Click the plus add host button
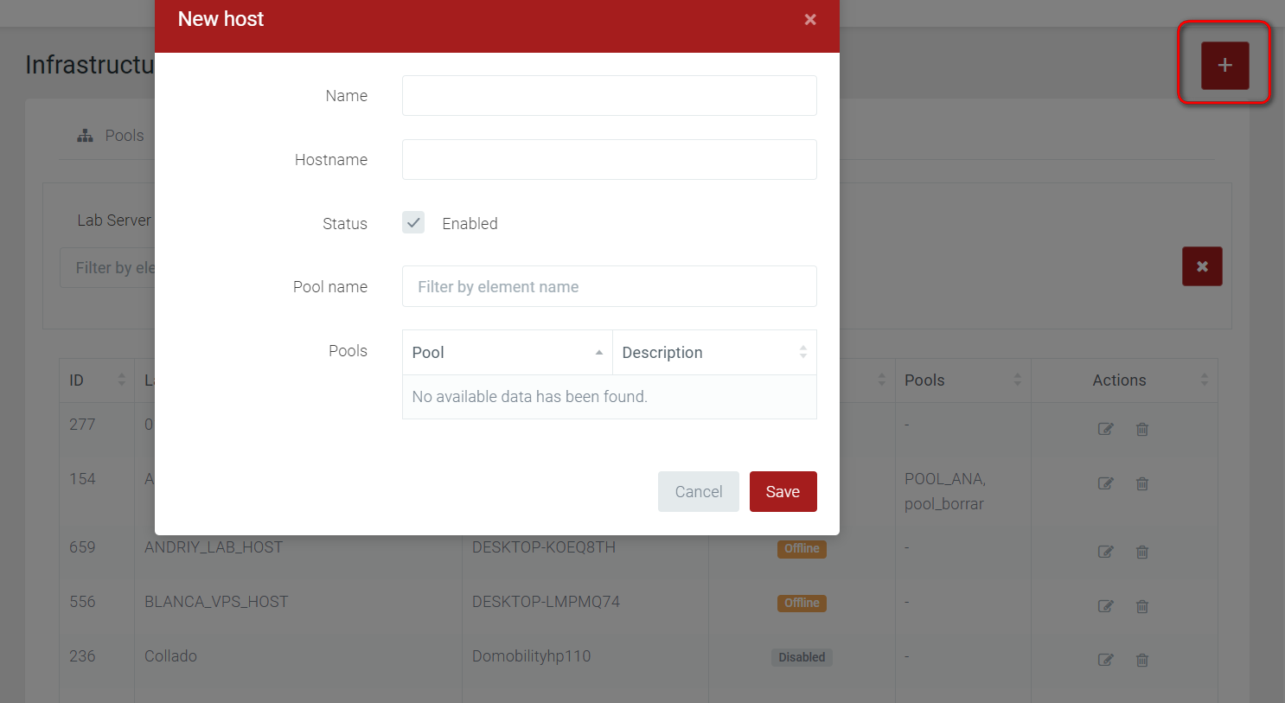1285x703 pixels. 1224,66
